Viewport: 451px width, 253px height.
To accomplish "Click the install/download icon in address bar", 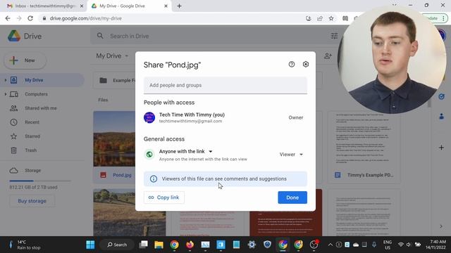I will [309, 18].
